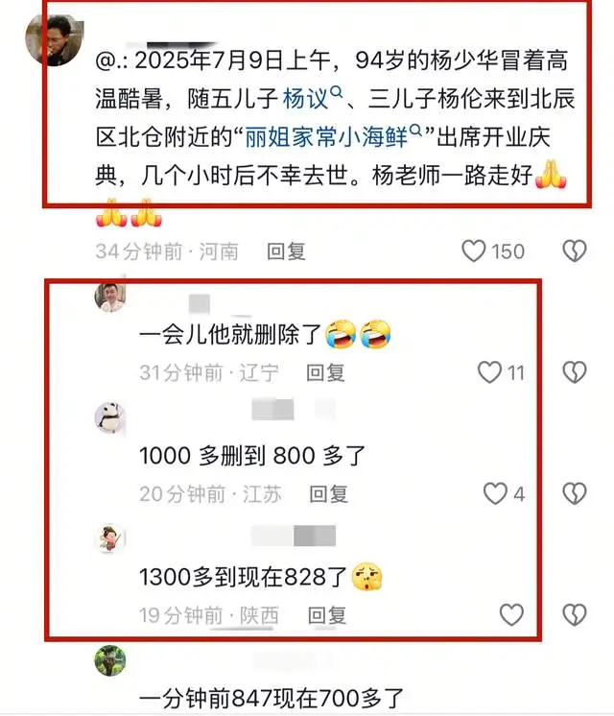Viewport: 614px width, 716px height.
Task: Like the top comment with 150 likes
Action: tap(473, 251)
